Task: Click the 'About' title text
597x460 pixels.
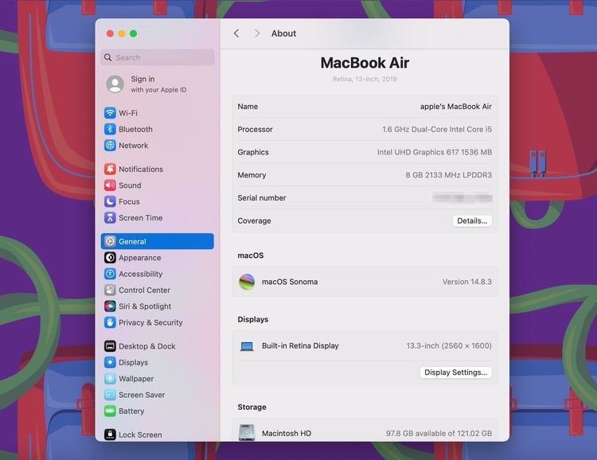Action: tap(283, 33)
